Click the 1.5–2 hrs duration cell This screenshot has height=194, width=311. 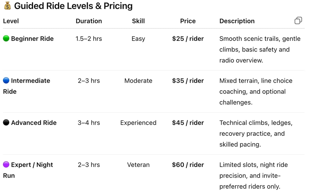pos(89,38)
